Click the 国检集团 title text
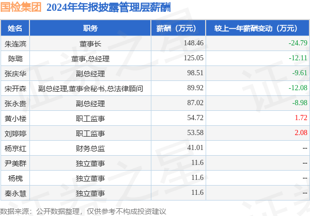Screen dimensions: 310x216 (x=21, y=7)
